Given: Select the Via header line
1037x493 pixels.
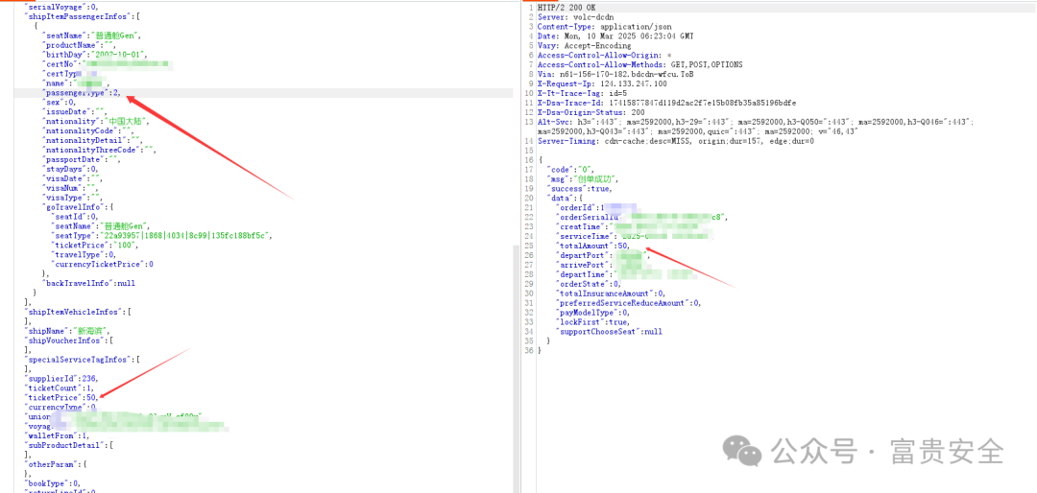Looking at the screenshot, I should pos(615,74).
